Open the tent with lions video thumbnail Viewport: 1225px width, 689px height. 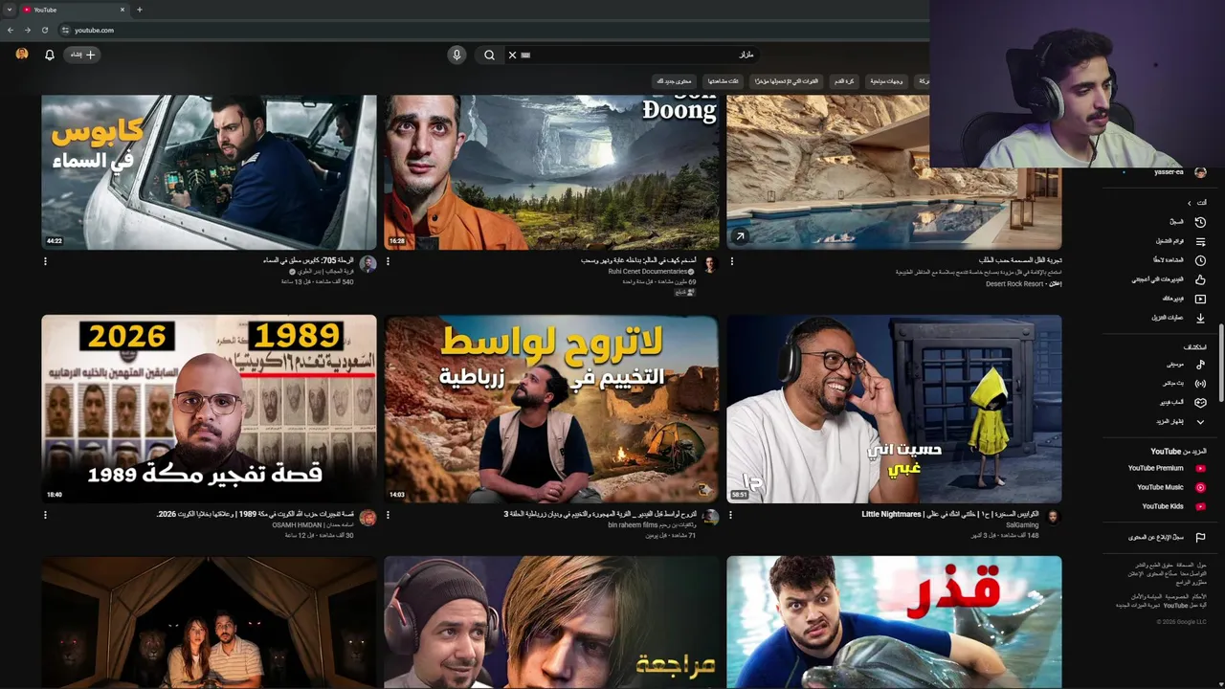(209, 622)
